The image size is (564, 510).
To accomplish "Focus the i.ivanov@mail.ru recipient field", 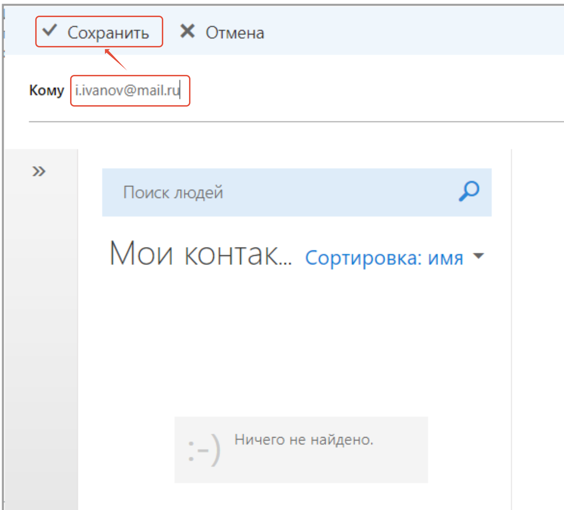I will (128, 91).
